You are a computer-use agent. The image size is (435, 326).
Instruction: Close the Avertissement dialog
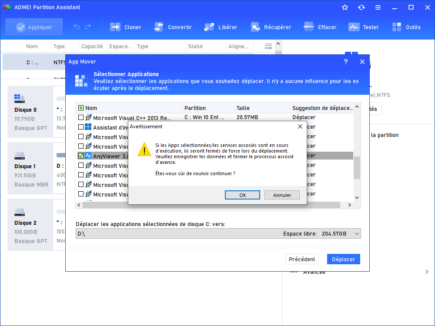click(x=300, y=126)
